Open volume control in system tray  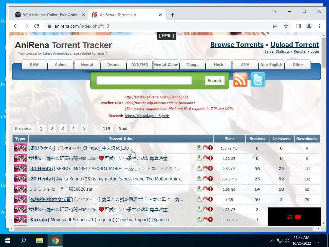[287, 241]
